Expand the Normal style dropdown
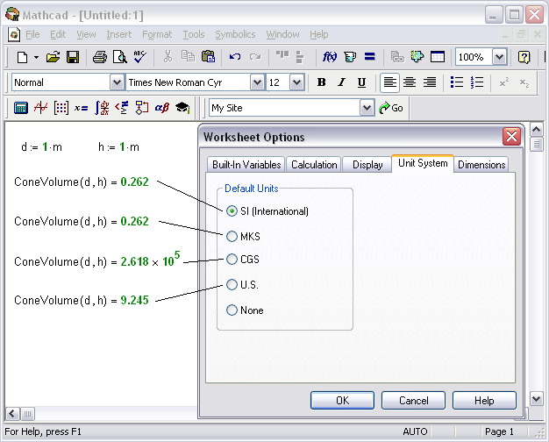The width and height of the screenshot is (549, 442). pyautogui.click(x=117, y=82)
